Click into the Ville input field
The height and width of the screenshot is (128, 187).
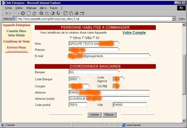click(x=130, y=105)
